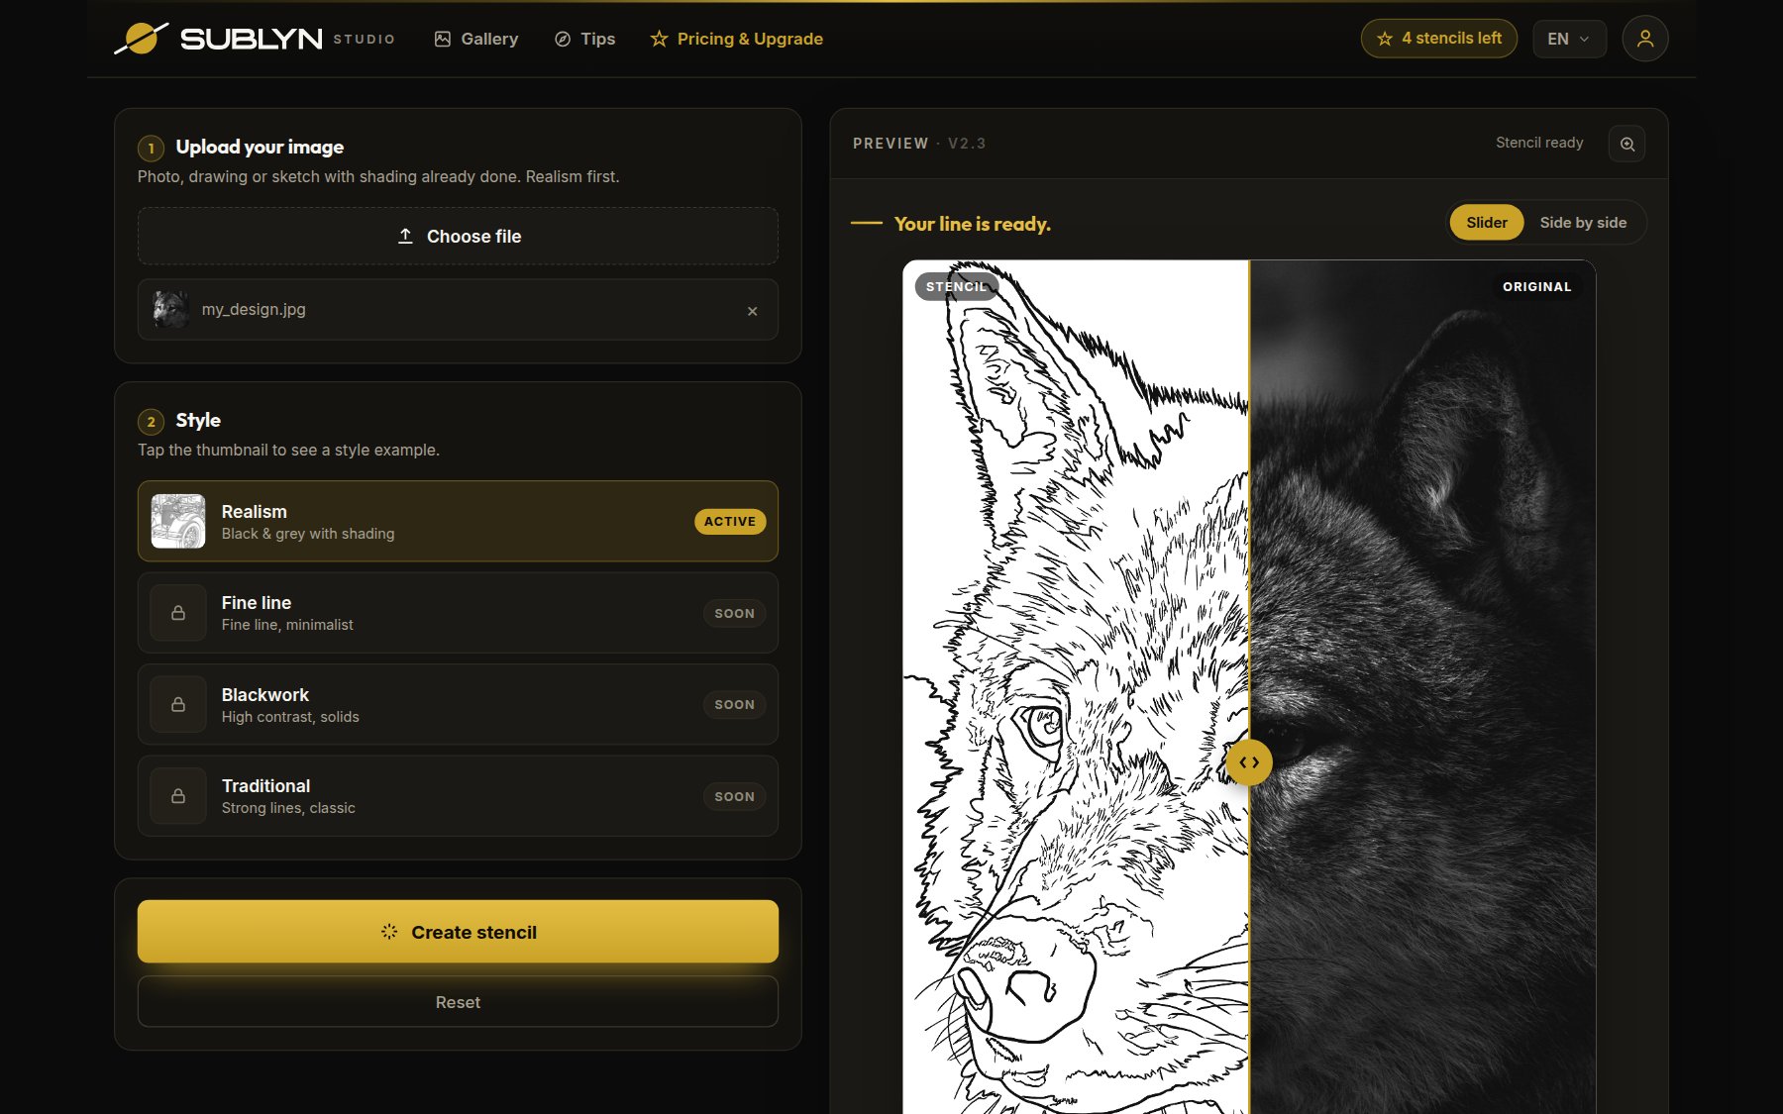The width and height of the screenshot is (1783, 1114).
Task: Click the Choose file upload button
Action: (x=458, y=236)
